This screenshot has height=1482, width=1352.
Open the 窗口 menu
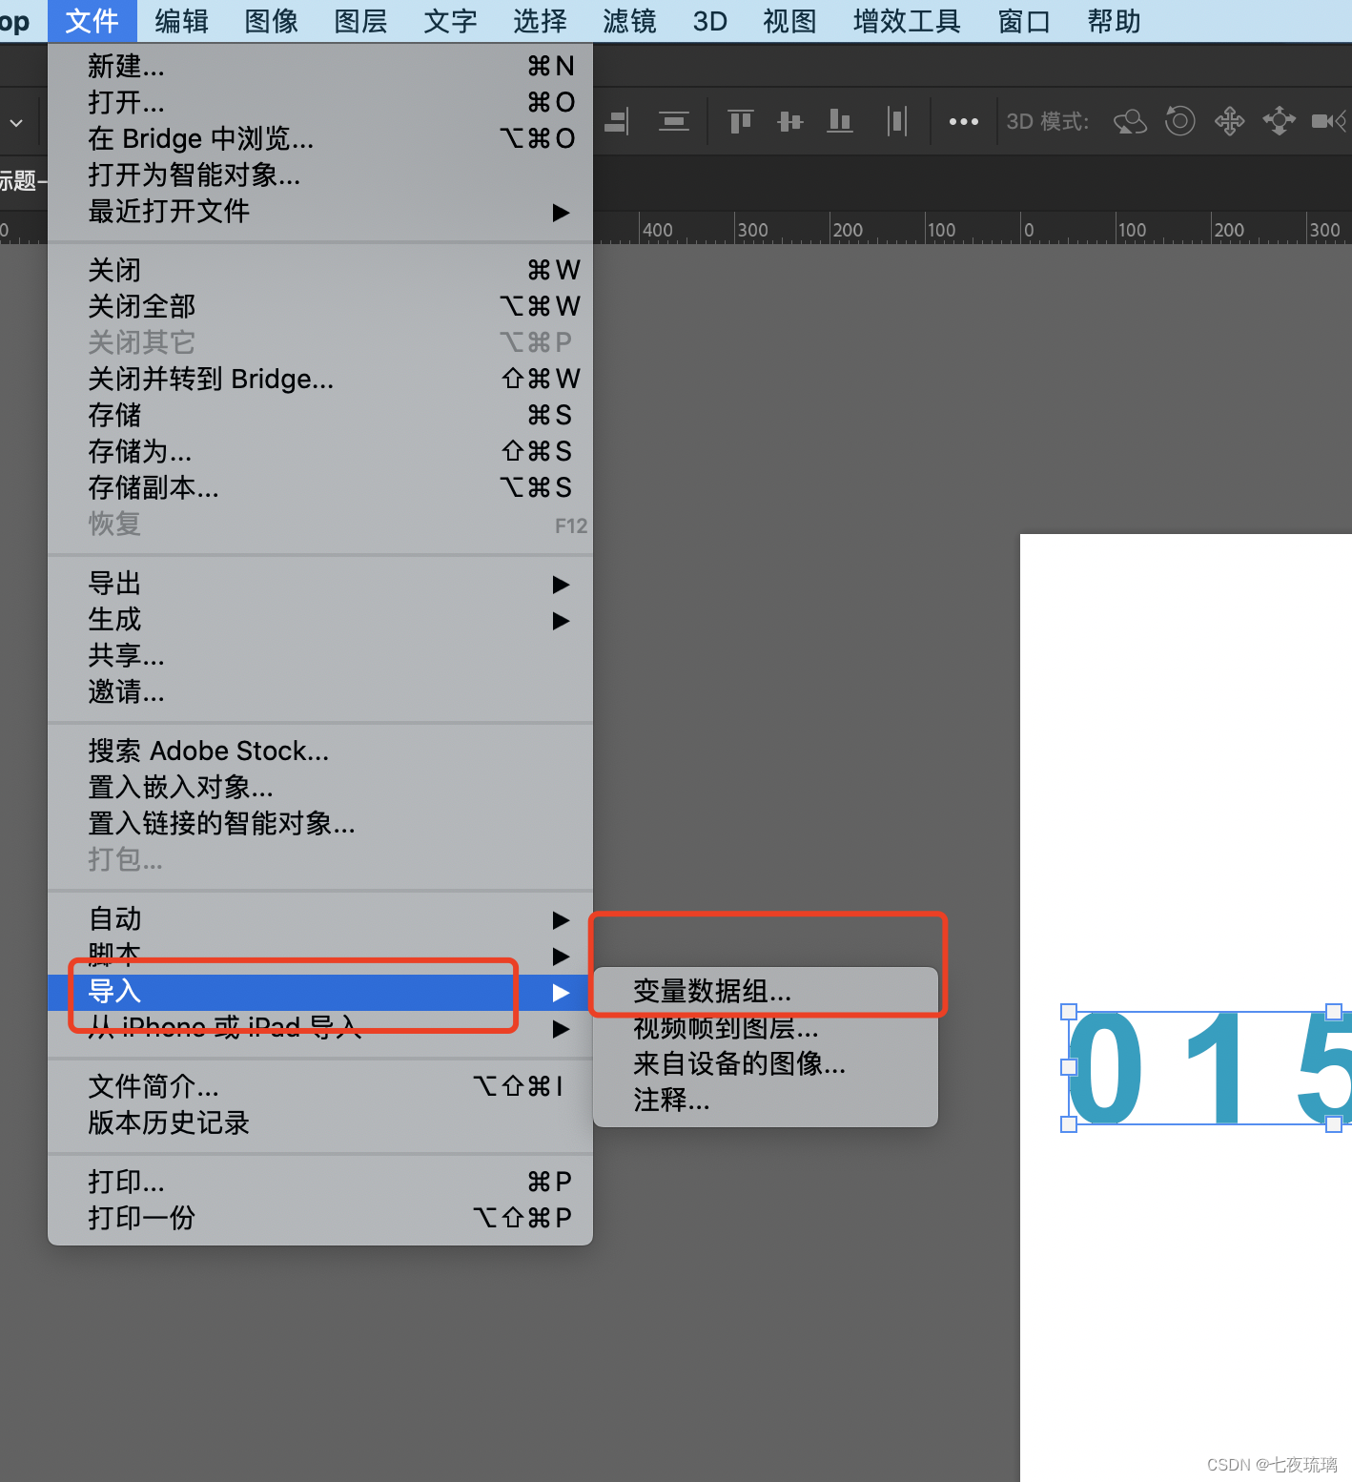[1024, 21]
